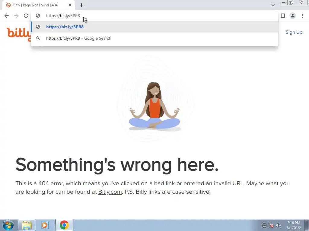
Task: Go back to the previous page
Action: 7,16
